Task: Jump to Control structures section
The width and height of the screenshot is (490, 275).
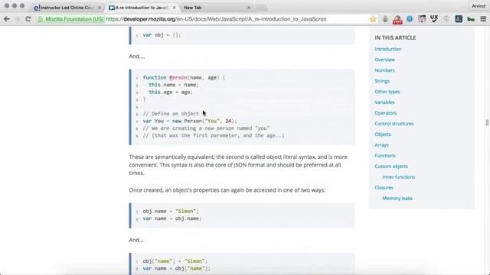Action: tap(394, 124)
